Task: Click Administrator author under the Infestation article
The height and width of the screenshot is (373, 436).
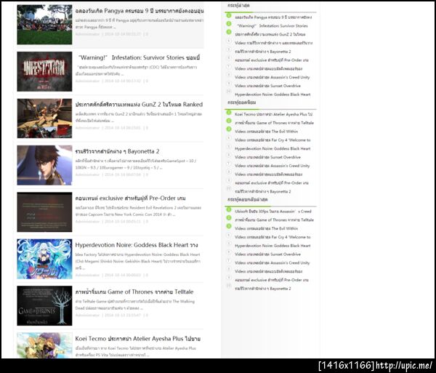Action: pyautogui.click(x=87, y=81)
